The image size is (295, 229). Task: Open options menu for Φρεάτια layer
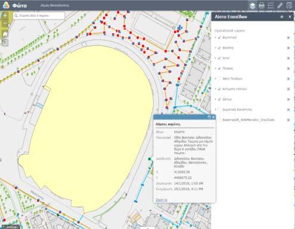point(288,48)
